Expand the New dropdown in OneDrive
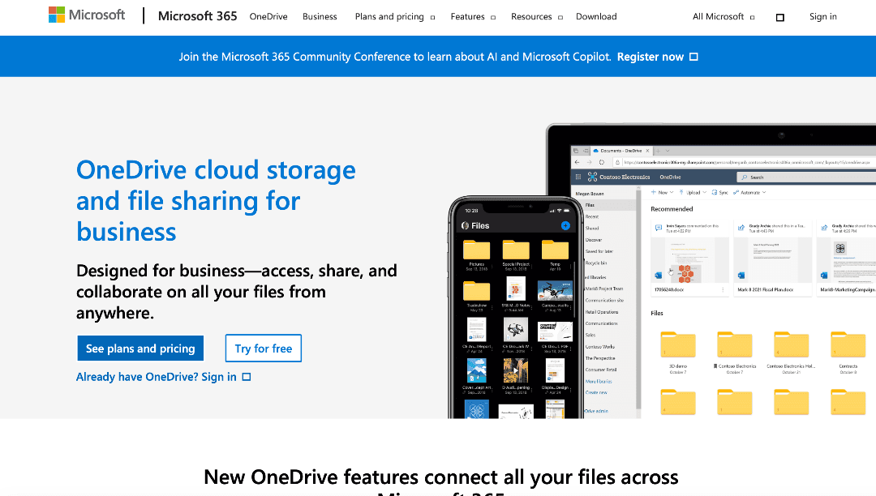This screenshot has width=876, height=496. point(671,192)
